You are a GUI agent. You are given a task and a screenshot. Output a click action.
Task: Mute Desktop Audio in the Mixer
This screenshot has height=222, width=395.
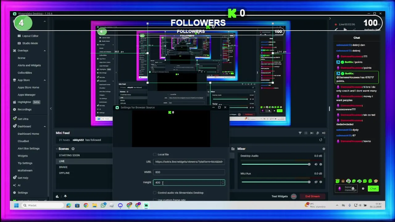(x=316, y=164)
